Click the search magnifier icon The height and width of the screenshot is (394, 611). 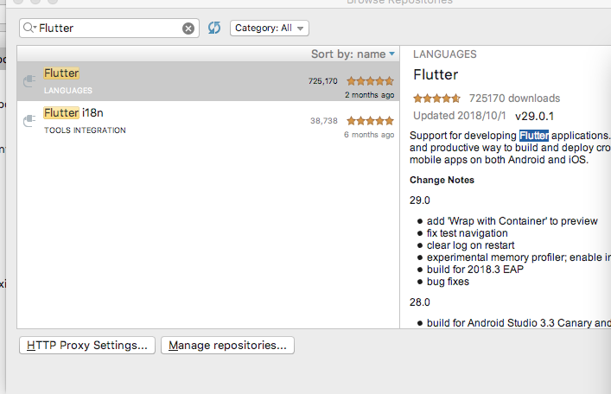[x=28, y=28]
